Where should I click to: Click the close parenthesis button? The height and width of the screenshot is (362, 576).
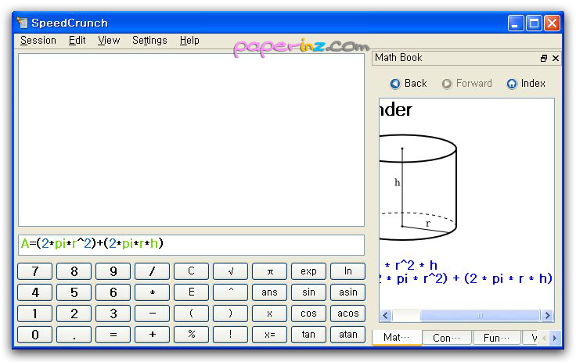point(230,314)
